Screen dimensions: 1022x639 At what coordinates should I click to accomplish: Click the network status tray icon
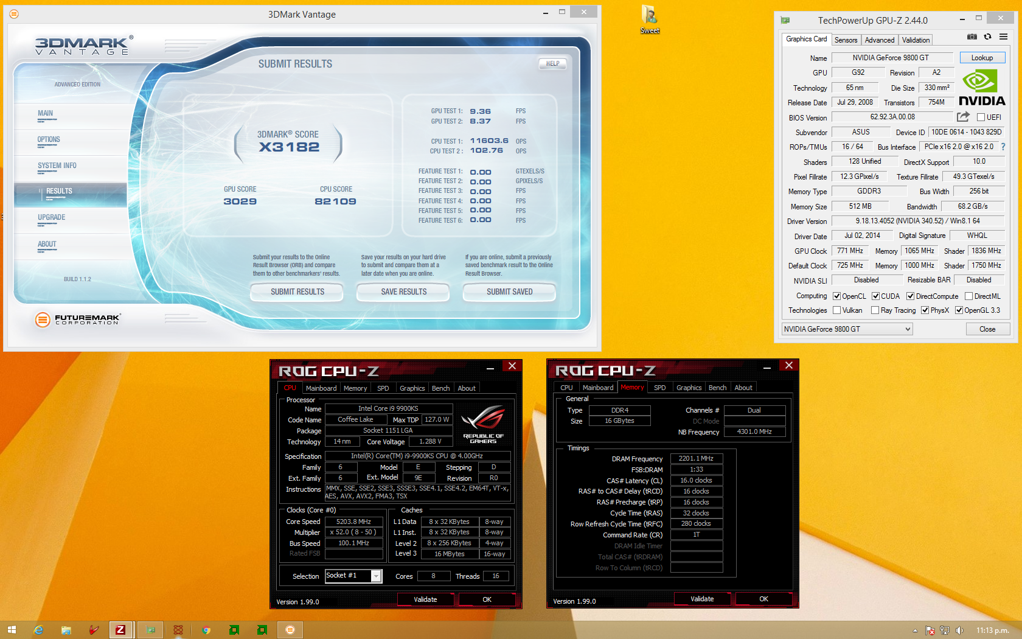point(945,630)
